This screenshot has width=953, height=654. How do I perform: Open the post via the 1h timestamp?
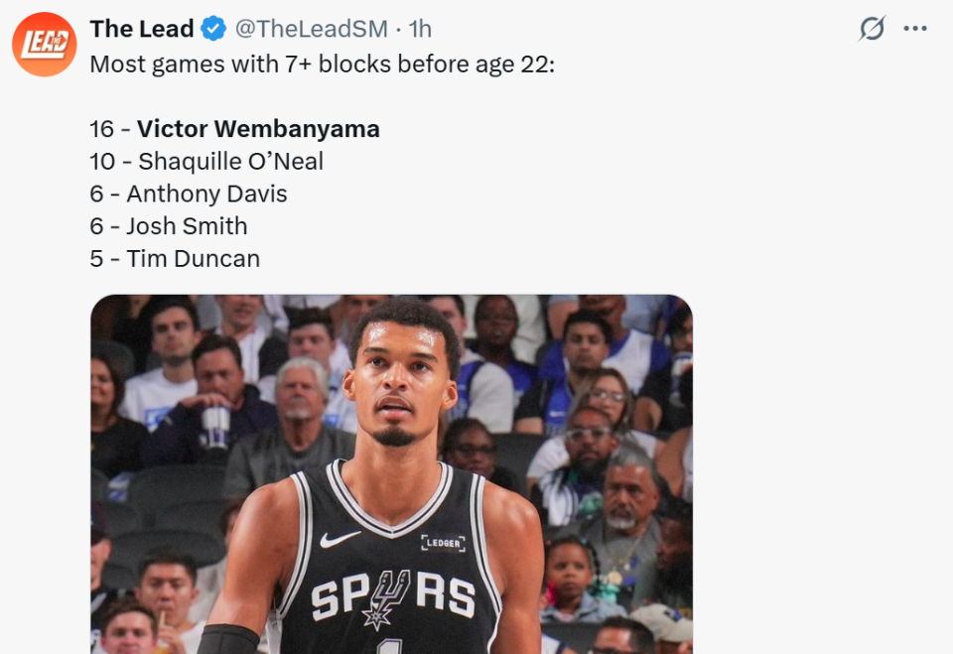421,30
